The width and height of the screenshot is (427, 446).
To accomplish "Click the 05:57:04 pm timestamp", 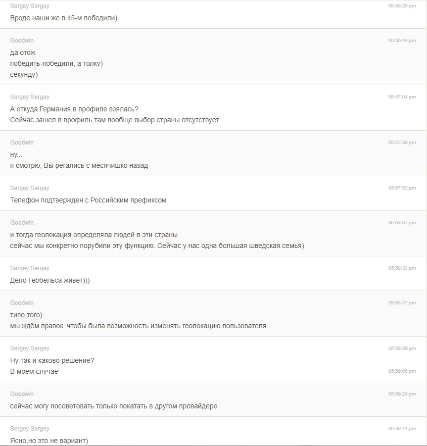I will (402, 97).
